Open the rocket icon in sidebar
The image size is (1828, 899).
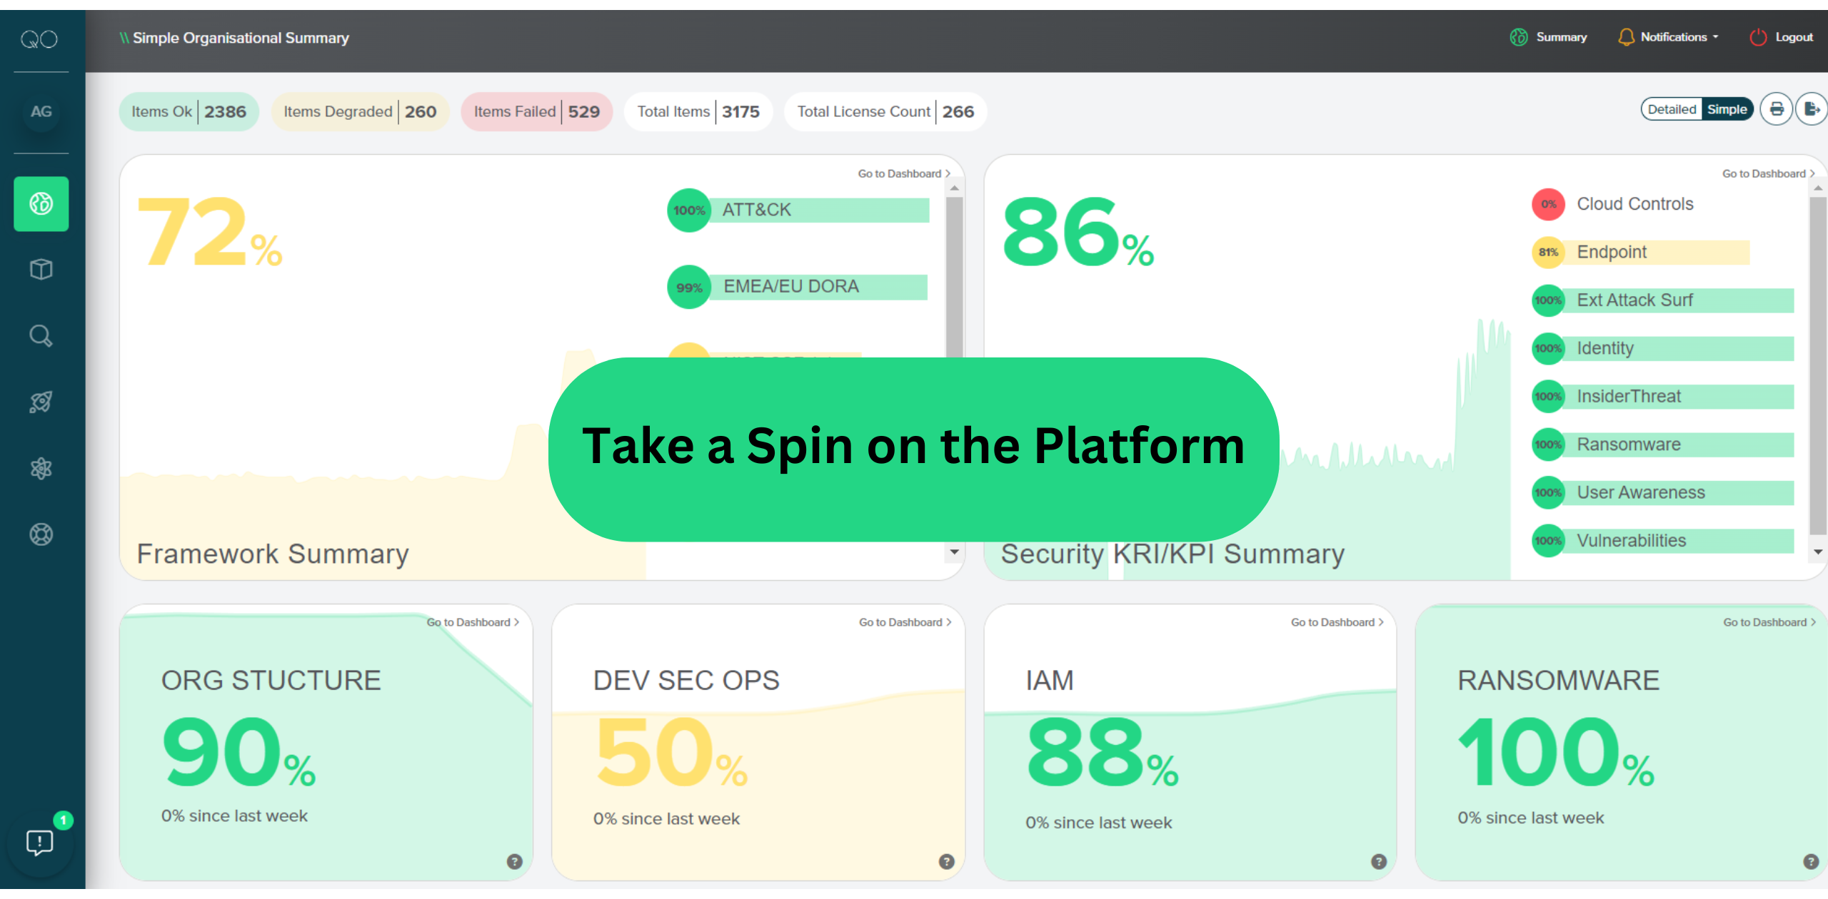tap(41, 402)
